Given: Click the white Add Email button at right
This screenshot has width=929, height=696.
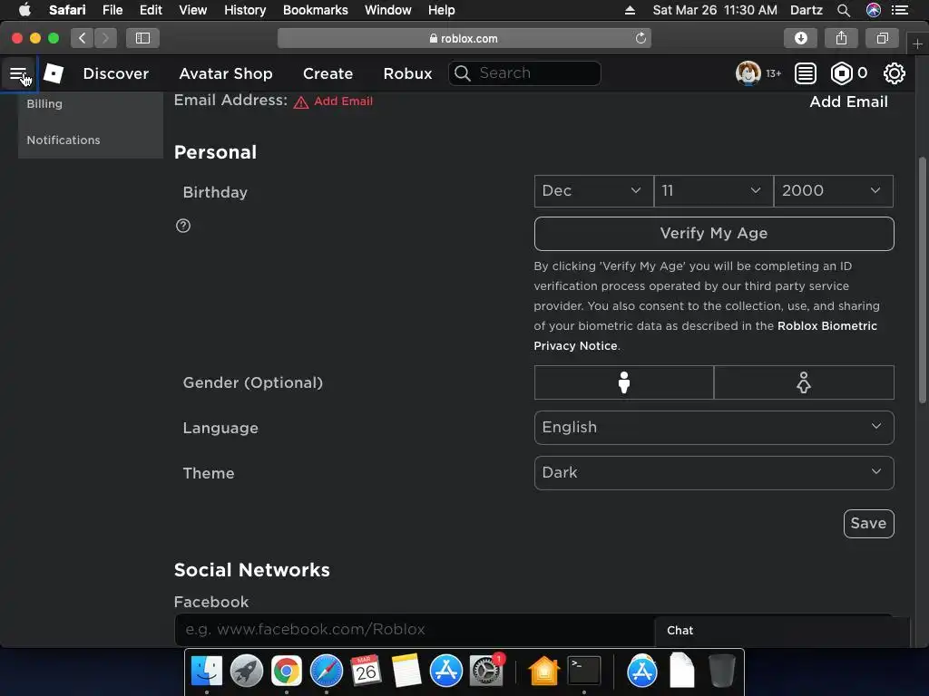Looking at the screenshot, I should point(848,101).
